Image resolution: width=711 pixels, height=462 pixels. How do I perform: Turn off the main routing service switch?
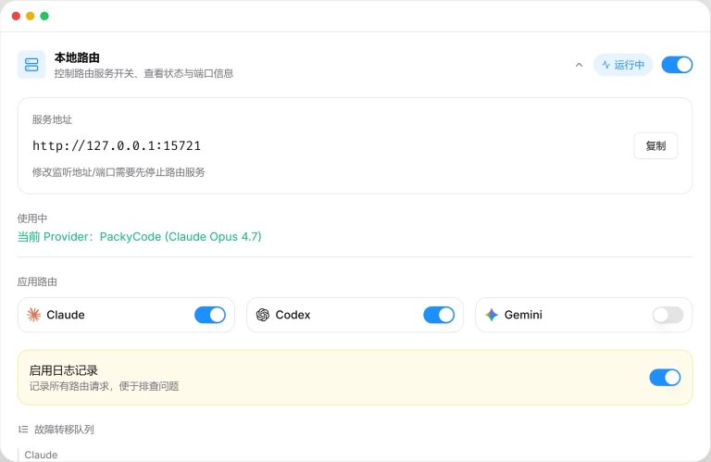tap(677, 65)
